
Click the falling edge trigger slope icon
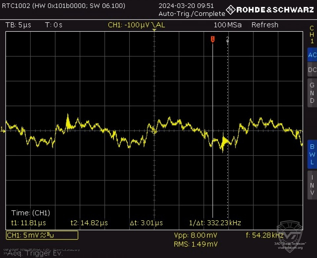[x=154, y=25]
